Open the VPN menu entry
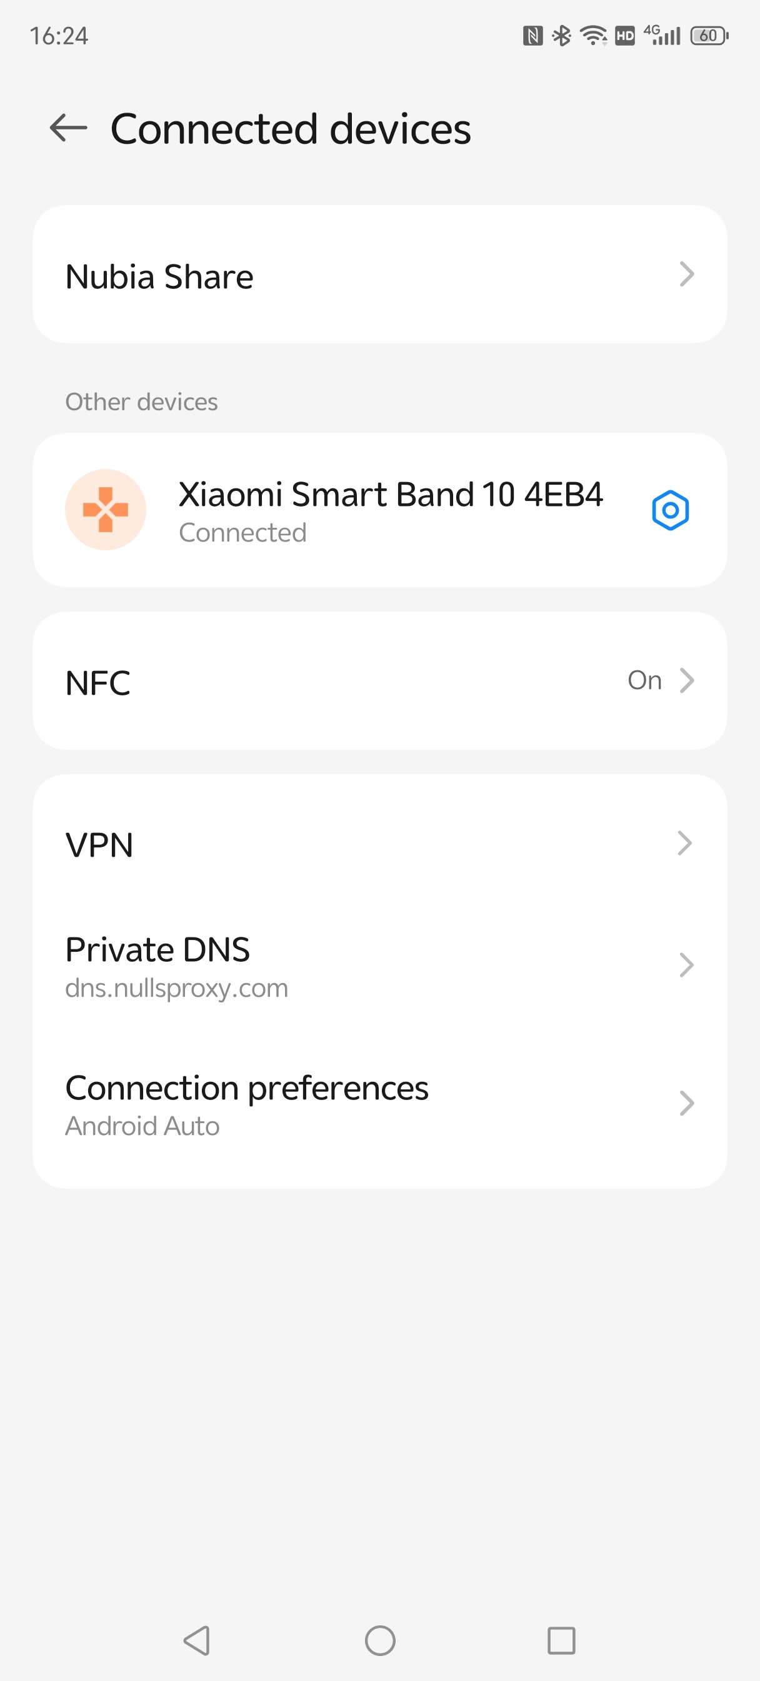The image size is (760, 1681). tap(100, 845)
